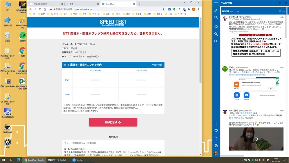
Task: Go forward in Chrome
Action: (35, 9)
